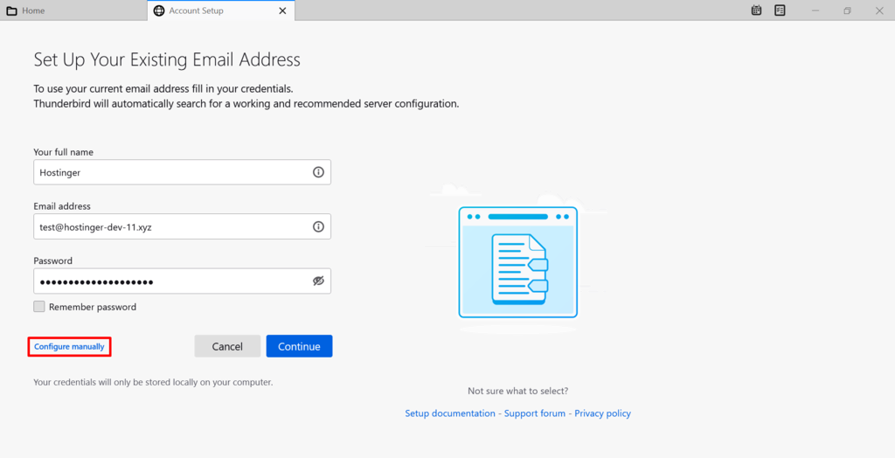Click the globe icon on Account Setup tab
This screenshot has height=458, width=895.
coord(159,10)
